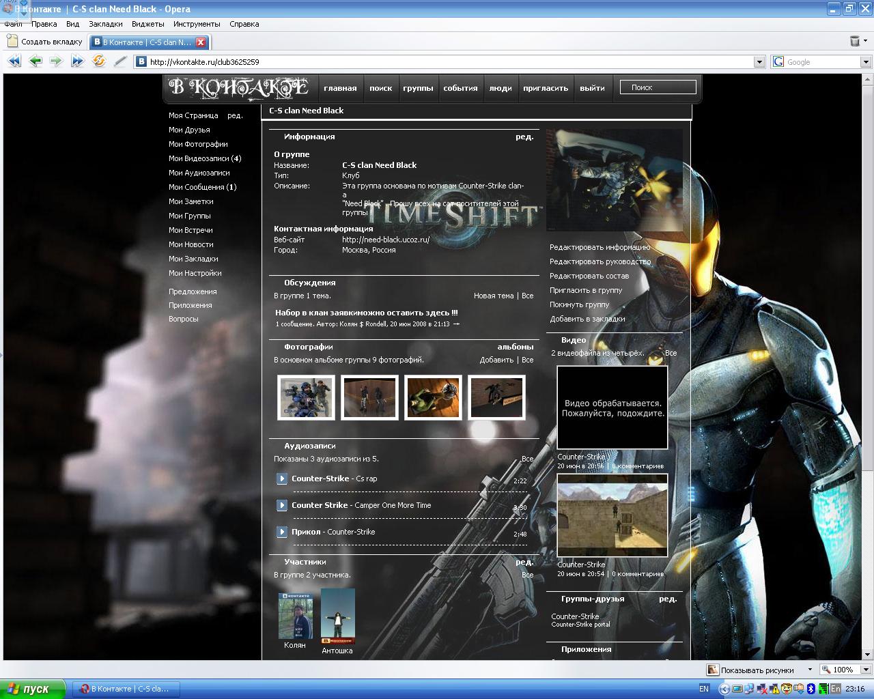This screenshot has width=874, height=699.
Task: Open the third group photo thumbnail
Action: coord(433,397)
